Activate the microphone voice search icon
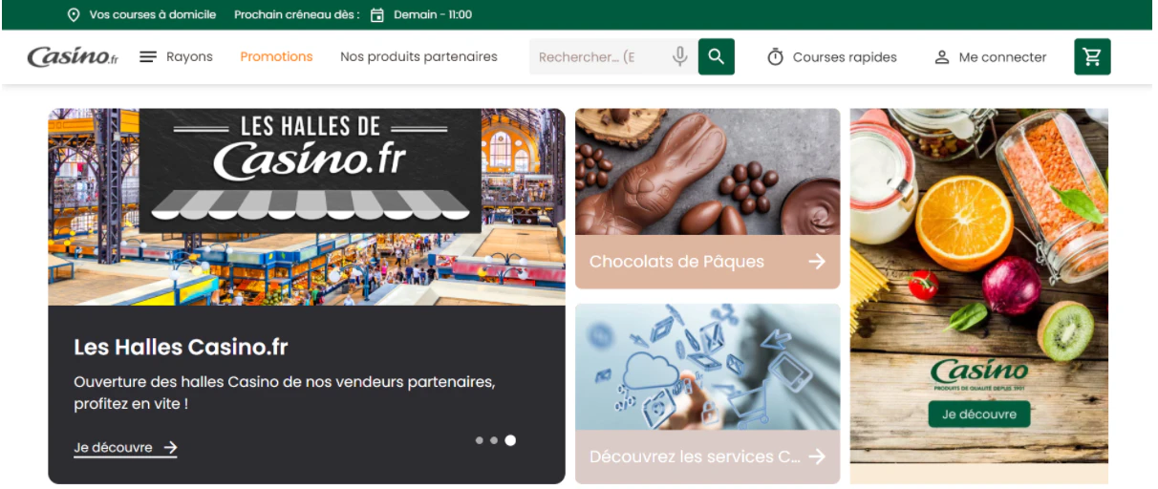 click(680, 56)
